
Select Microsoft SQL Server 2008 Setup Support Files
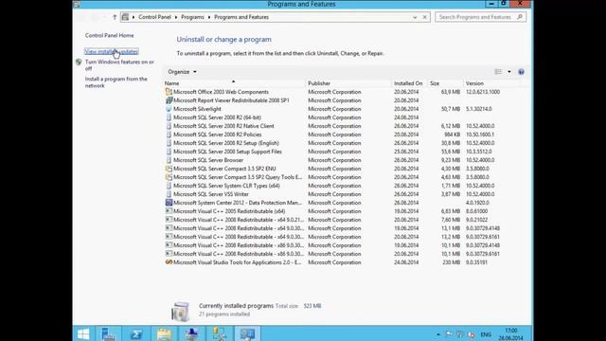332,152
